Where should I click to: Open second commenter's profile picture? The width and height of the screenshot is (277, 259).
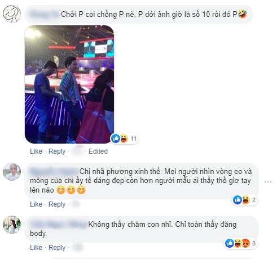[x=12, y=172]
